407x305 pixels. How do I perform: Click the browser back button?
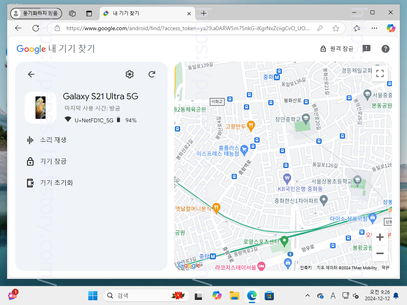[18, 28]
